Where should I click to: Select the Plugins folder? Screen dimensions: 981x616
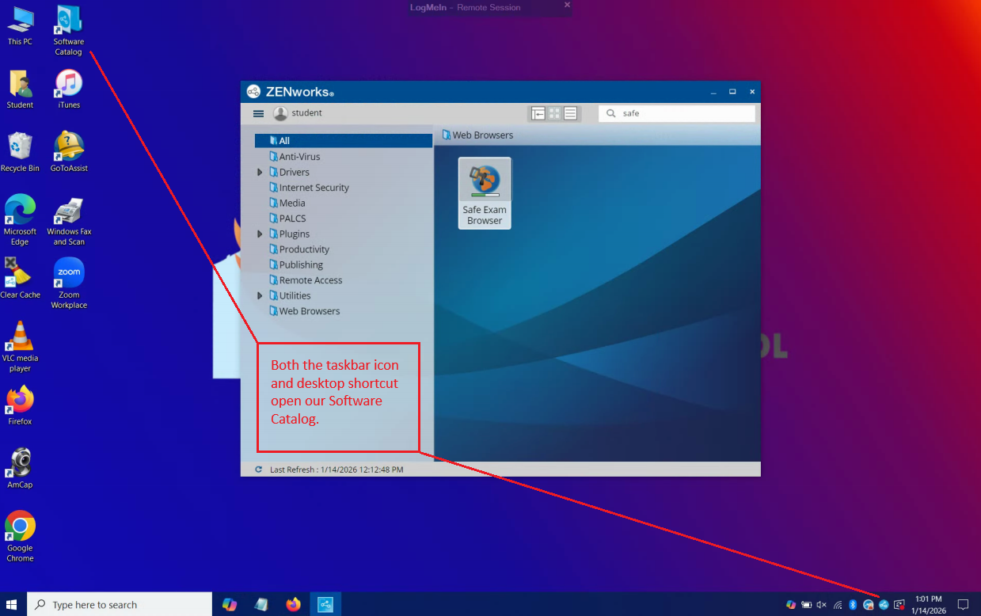(x=289, y=234)
